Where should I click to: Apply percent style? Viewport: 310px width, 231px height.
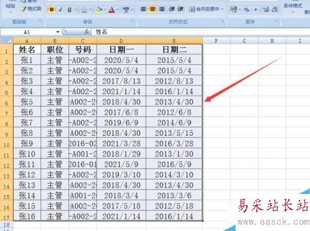[247, 9]
